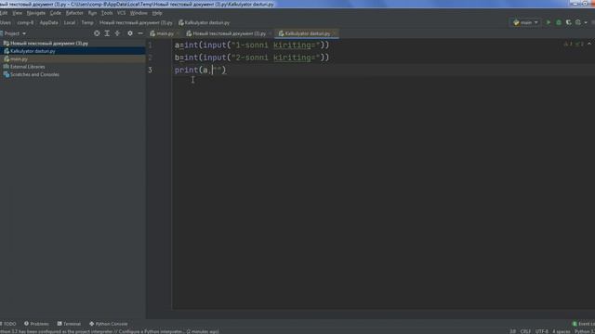Open the Problems tool window
This screenshot has width=595, height=334.
(x=36, y=324)
